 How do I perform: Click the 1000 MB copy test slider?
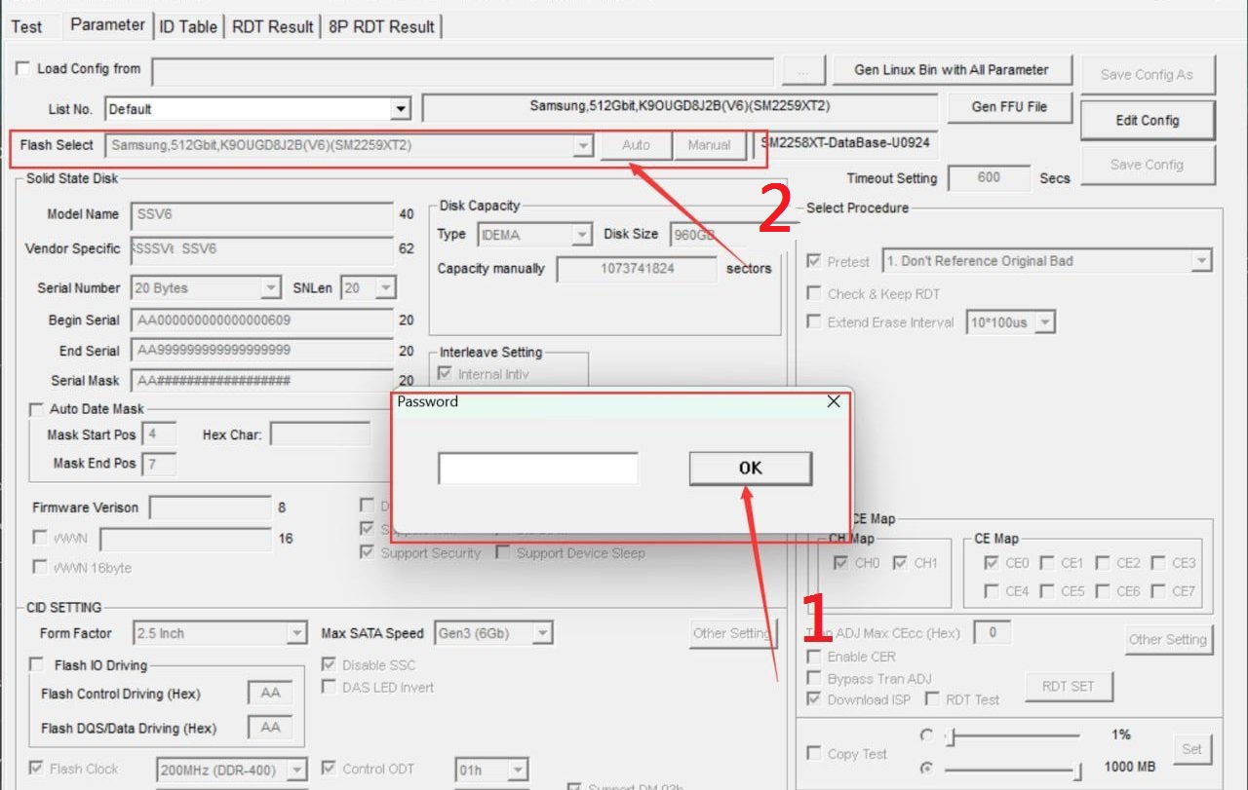[1012, 770]
